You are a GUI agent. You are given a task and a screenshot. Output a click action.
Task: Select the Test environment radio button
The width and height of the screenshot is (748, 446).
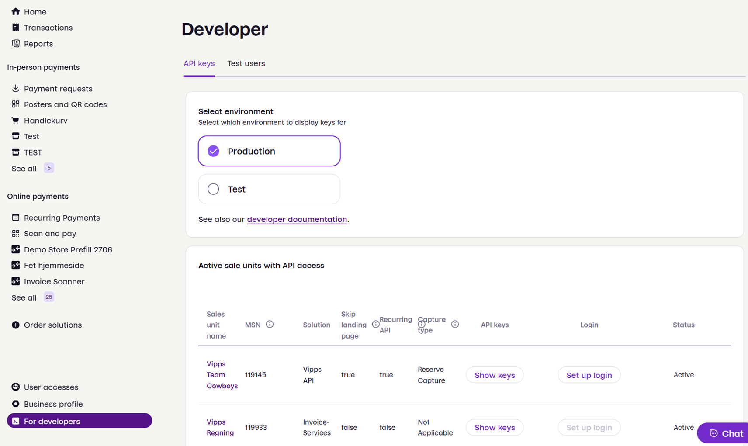[x=269, y=189]
